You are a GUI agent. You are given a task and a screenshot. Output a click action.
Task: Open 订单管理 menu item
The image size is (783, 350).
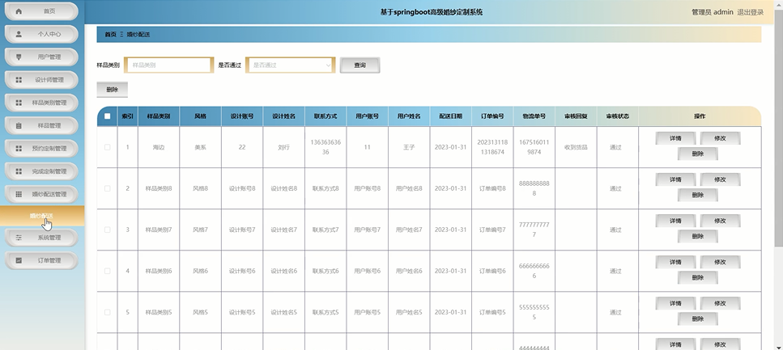[x=41, y=261]
